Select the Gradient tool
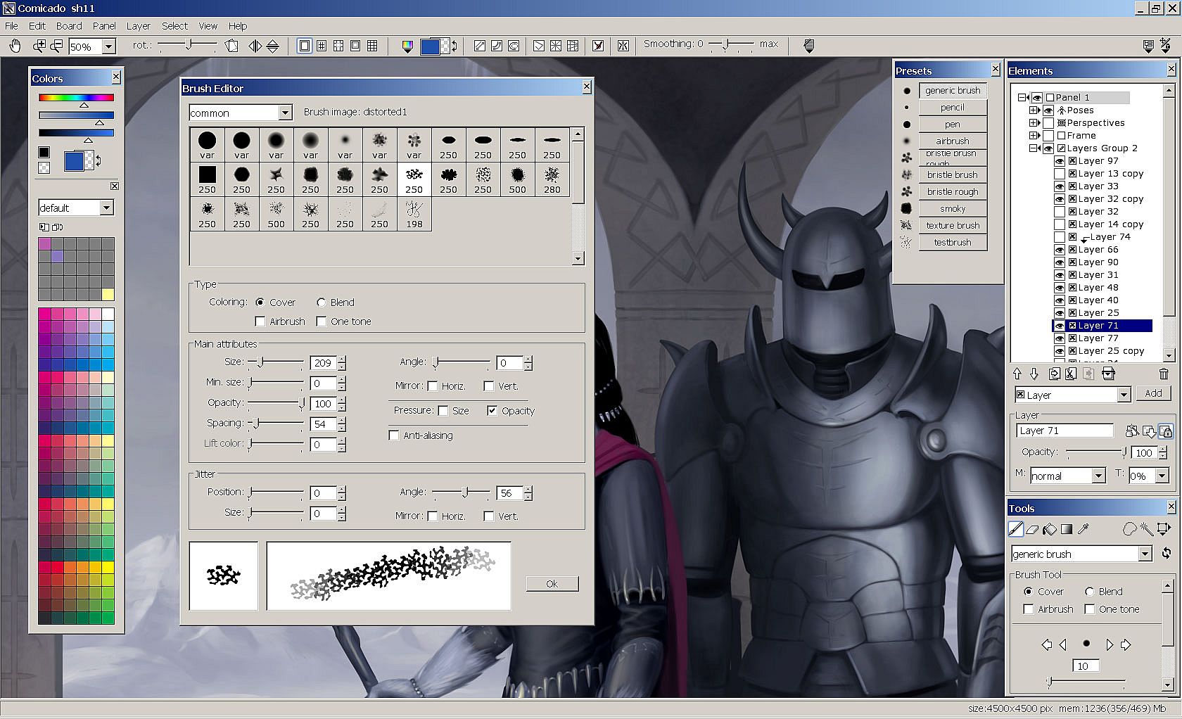This screenshot has height=719, width=1182. [x=1067, y=529]
